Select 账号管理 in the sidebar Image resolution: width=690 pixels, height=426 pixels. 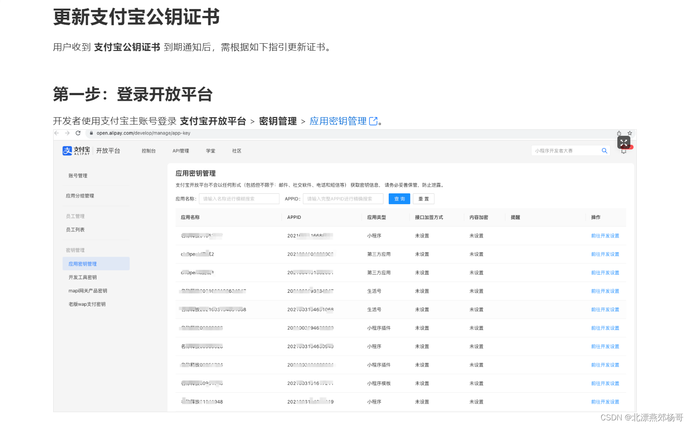(78, 176)
